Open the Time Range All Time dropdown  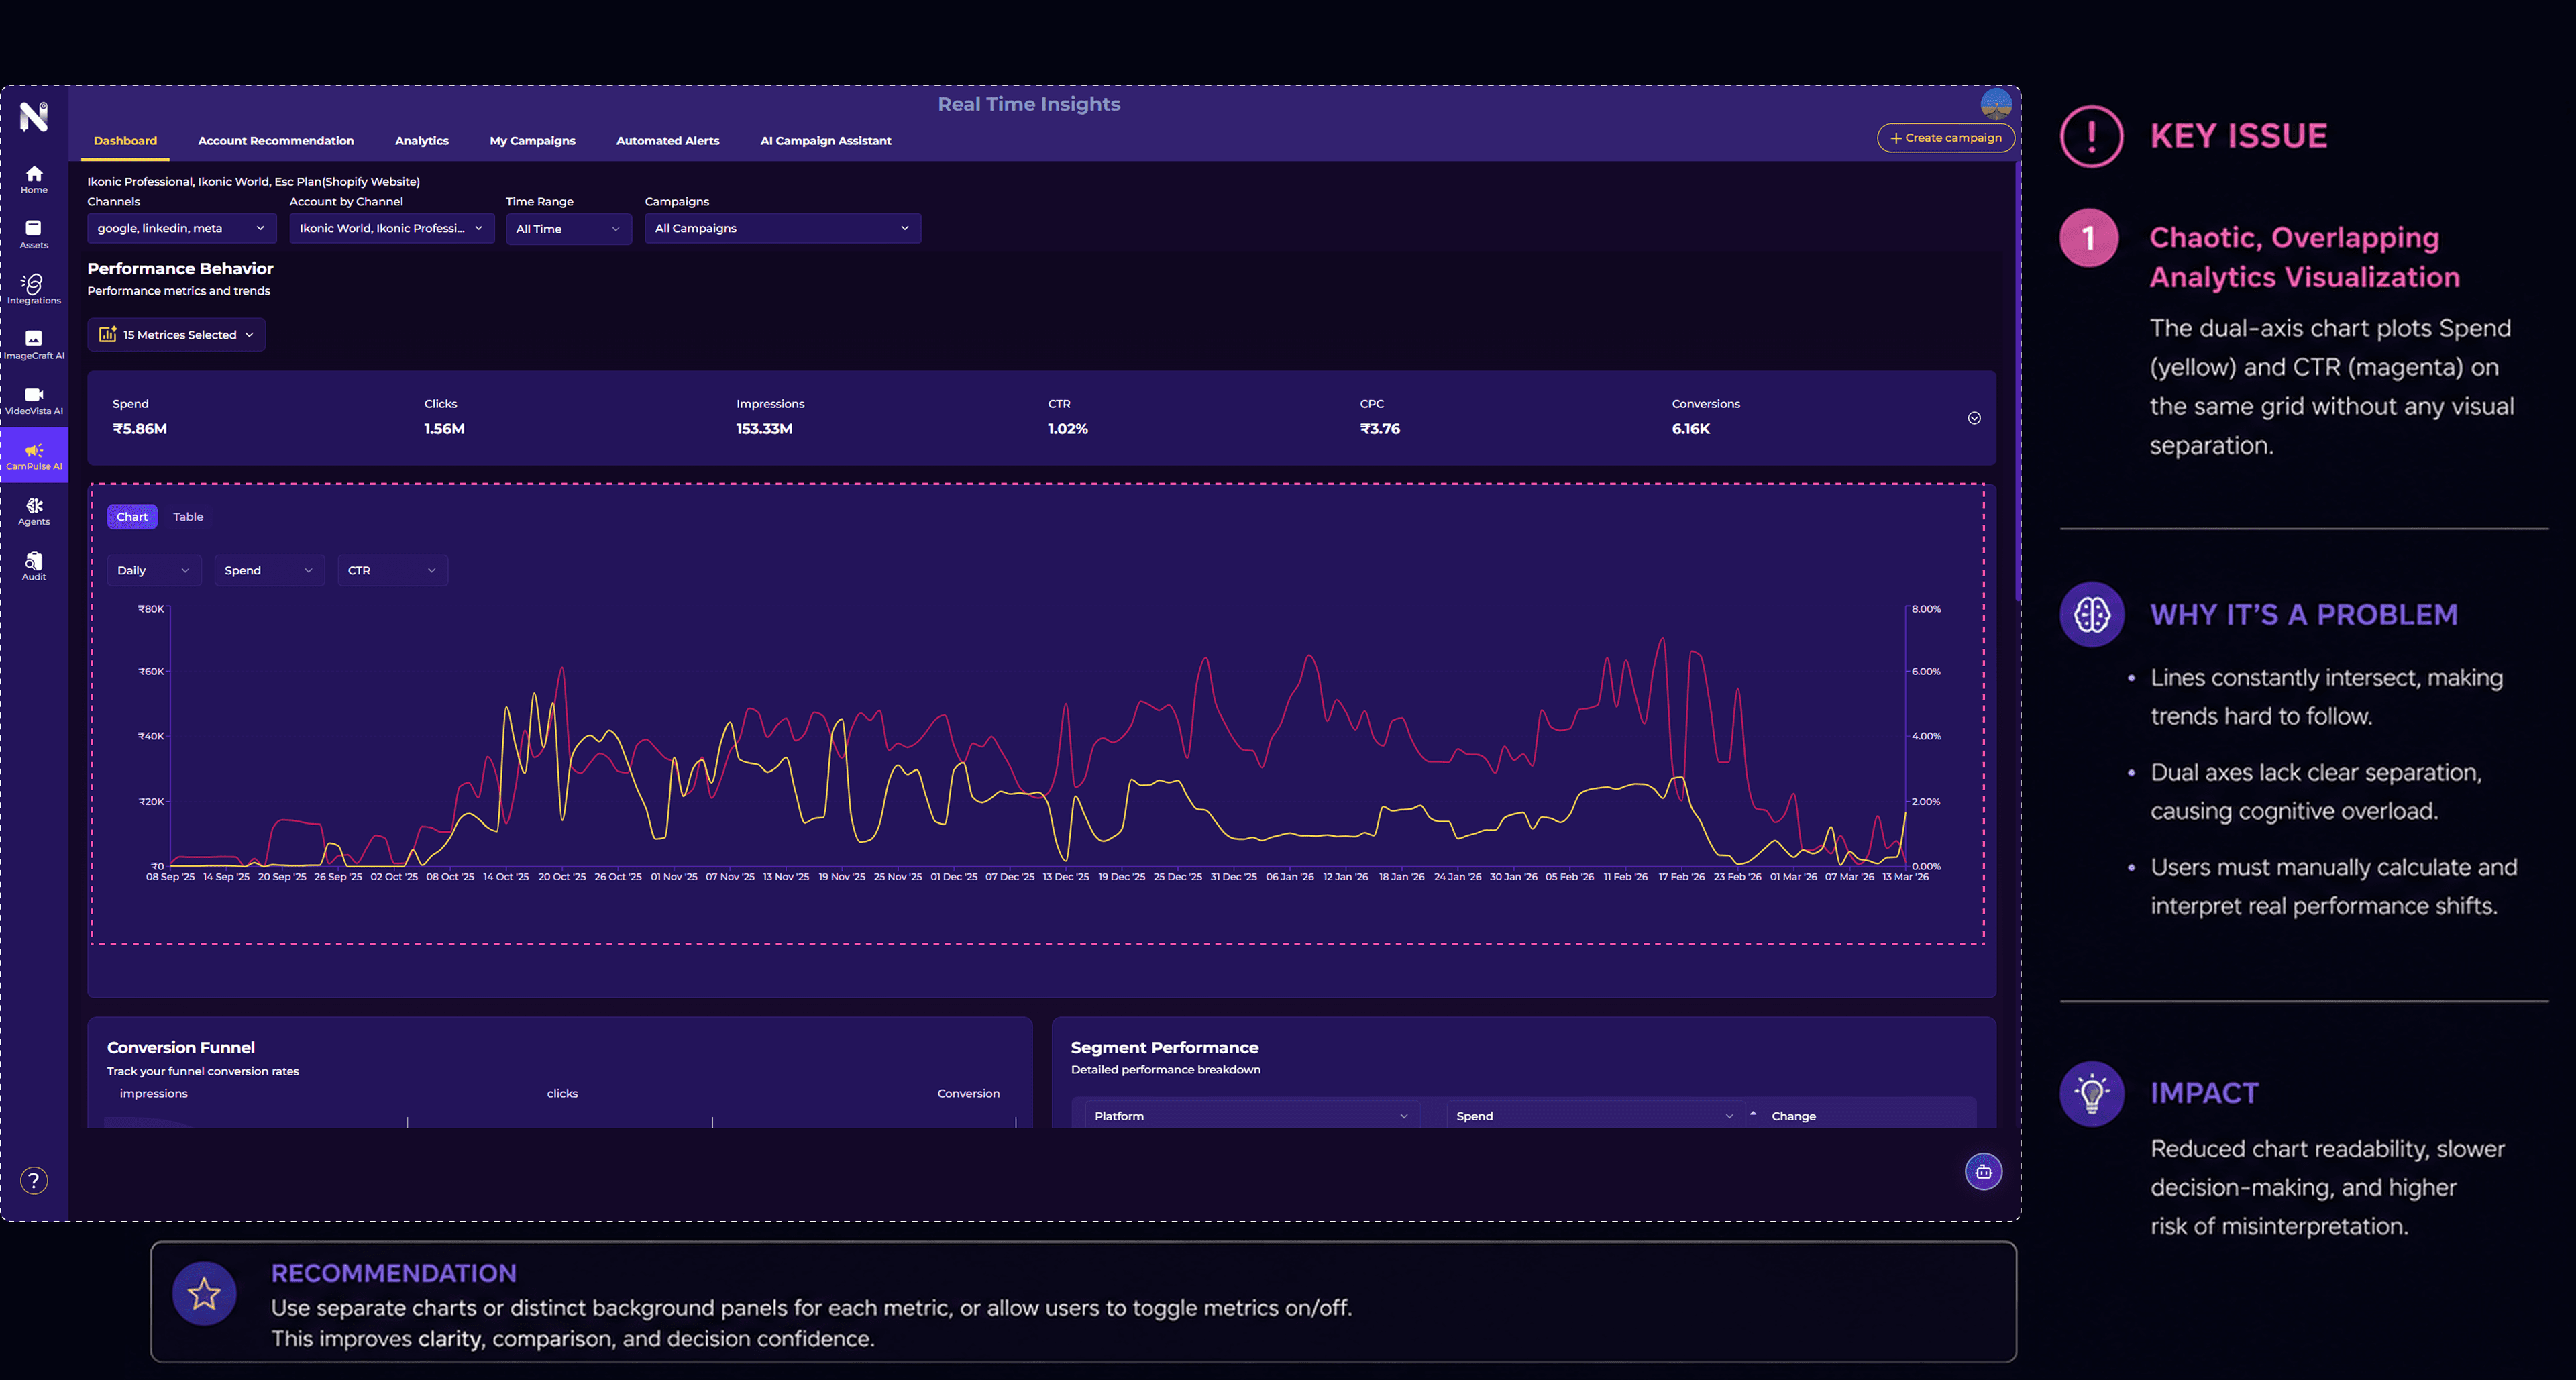pyautogui.click(x=568, y=229)
